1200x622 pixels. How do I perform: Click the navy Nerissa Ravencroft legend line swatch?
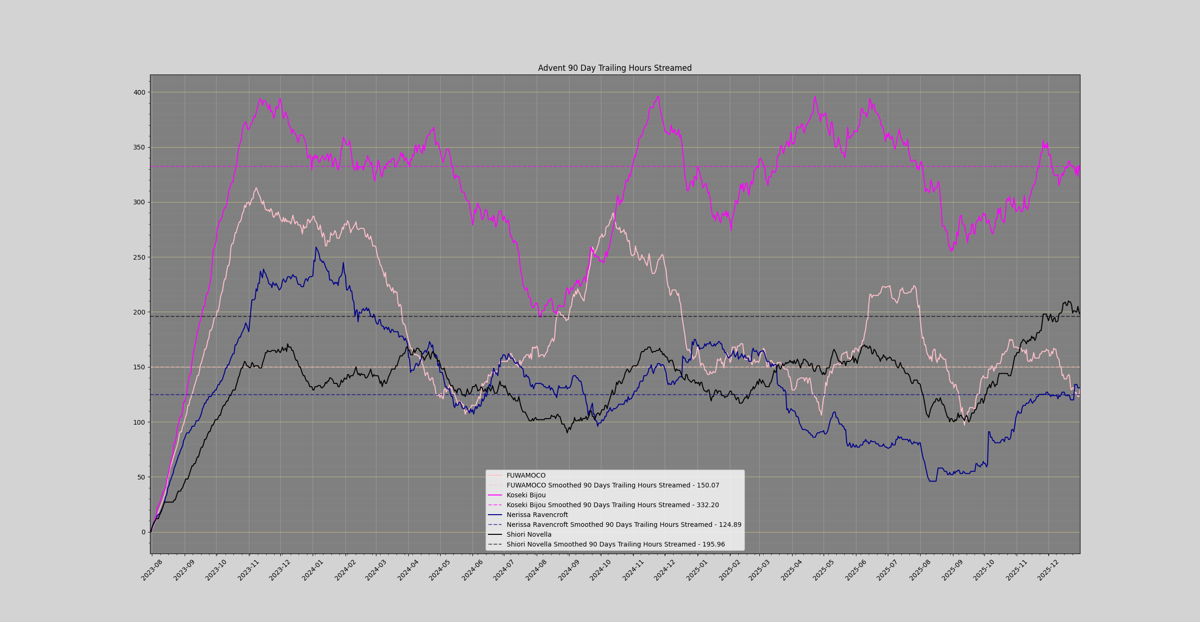click(x=495, y=515)
